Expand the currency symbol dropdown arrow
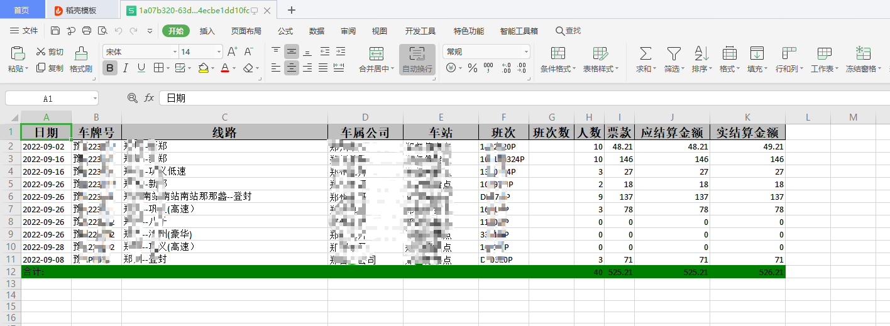Image resolution: width=890 pixels, height=326 pixels. 460,68
